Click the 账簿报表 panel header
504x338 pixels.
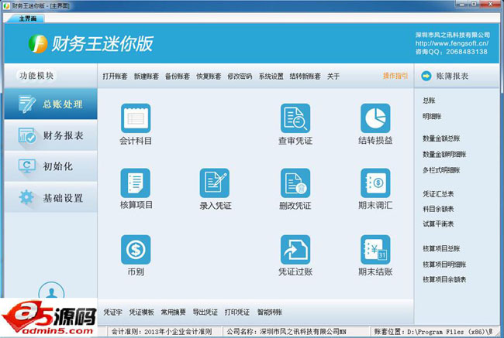pyautogui.click(x=452, y=76)
